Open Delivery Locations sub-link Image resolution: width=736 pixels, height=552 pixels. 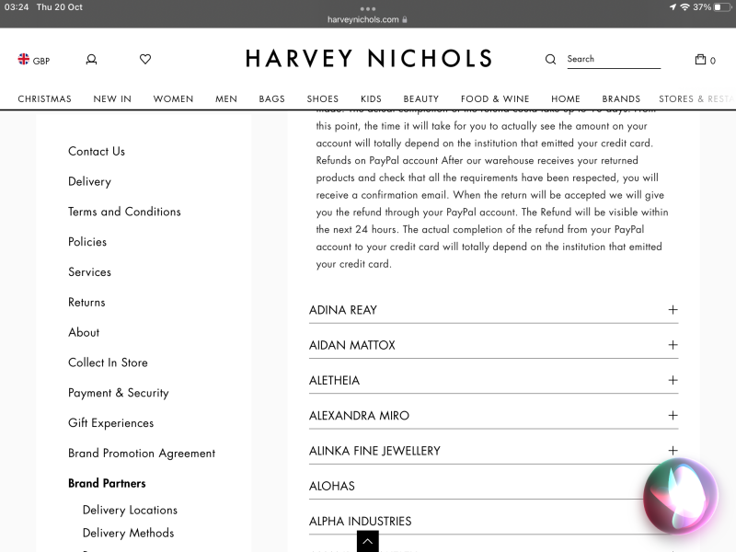click(x=130, y=510)
